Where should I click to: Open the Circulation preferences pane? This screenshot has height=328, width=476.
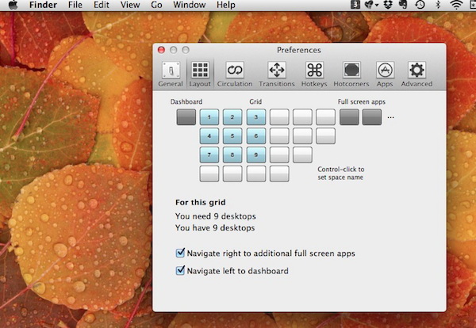click(x=235, y=74)
